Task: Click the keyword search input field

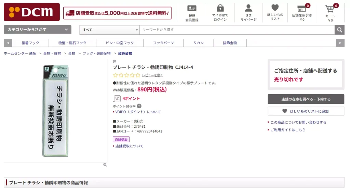Action: click(237, 30)
